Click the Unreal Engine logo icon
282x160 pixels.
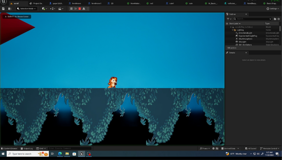pos(3,2)
